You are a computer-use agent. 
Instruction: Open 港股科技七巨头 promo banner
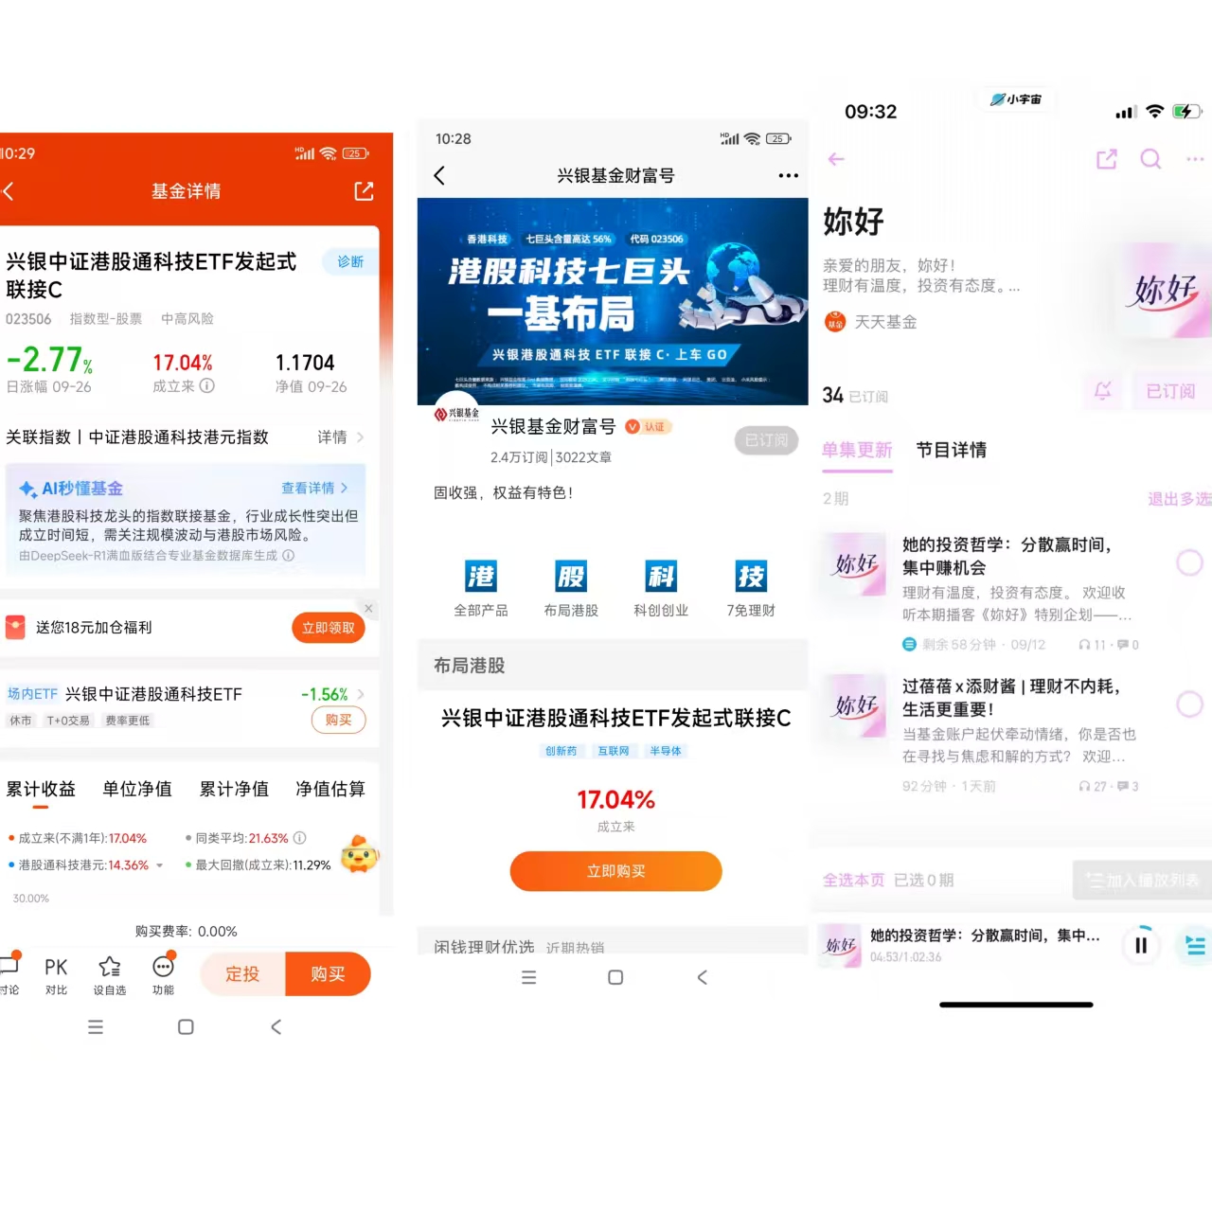click(x=613, y=301)
